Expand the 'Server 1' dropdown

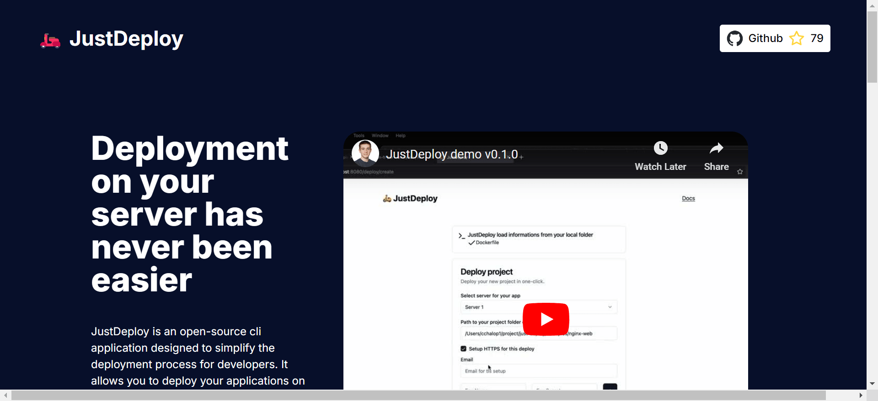click(x=539, y=307)
